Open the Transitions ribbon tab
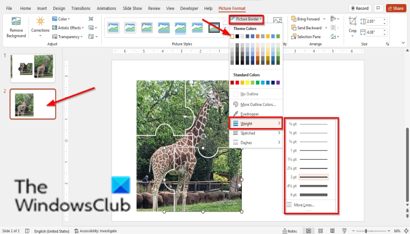 81,8
